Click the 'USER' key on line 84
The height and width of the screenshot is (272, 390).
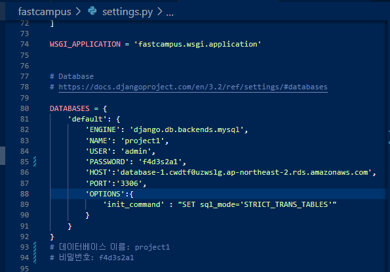click(98, 151)
